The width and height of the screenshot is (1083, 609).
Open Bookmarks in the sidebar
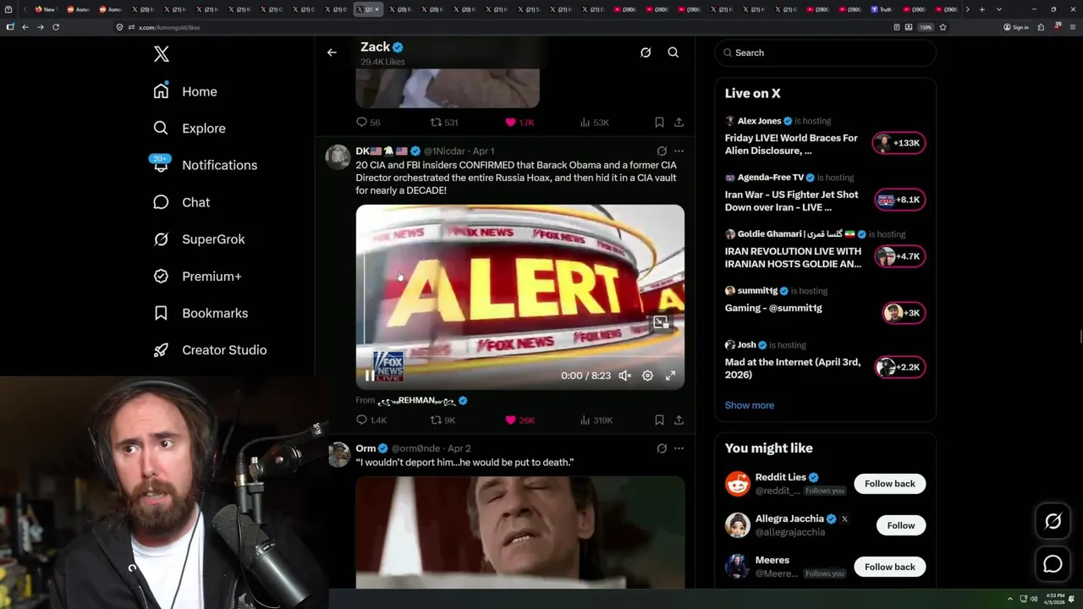(x=201, y=313)
